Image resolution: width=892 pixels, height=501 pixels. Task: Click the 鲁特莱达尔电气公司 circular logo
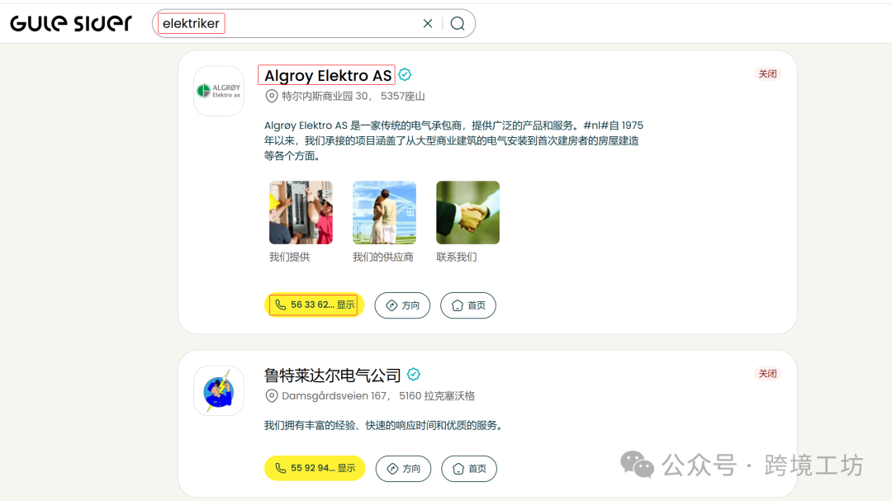tap(218, 390)
